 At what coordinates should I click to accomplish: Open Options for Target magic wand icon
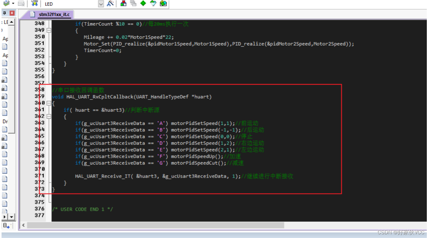coord(110,3)
